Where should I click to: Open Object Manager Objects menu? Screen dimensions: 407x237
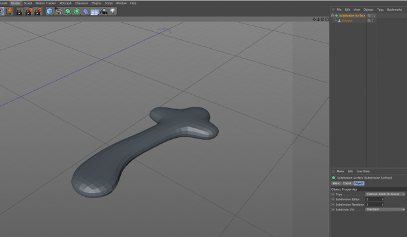point(368,10)
